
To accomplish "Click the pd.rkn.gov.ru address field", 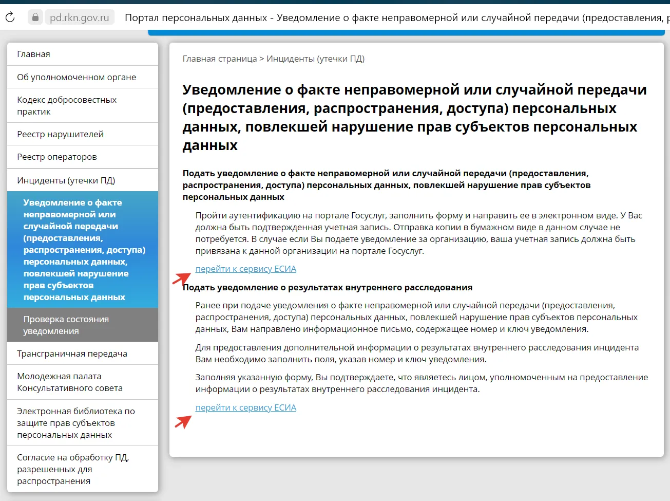I will pyautogui.click(x=80, y=17).
